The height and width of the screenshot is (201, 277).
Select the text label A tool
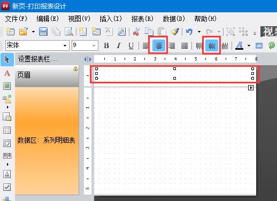[7, 73]
